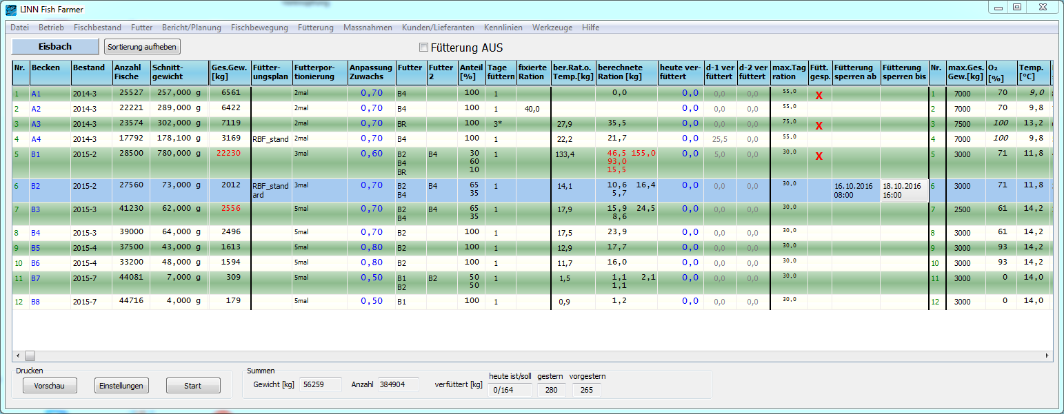
Task: Open the Fischbewegung menu
Action: tap(259, 28)
